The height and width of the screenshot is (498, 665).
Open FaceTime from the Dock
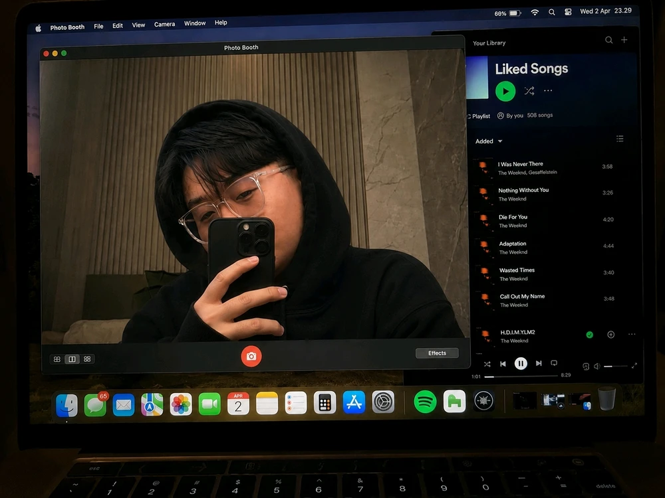209,404
